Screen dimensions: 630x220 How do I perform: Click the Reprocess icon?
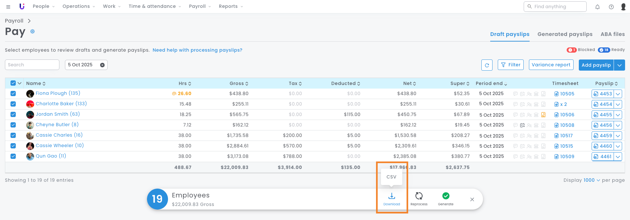(x=419, y=196)
